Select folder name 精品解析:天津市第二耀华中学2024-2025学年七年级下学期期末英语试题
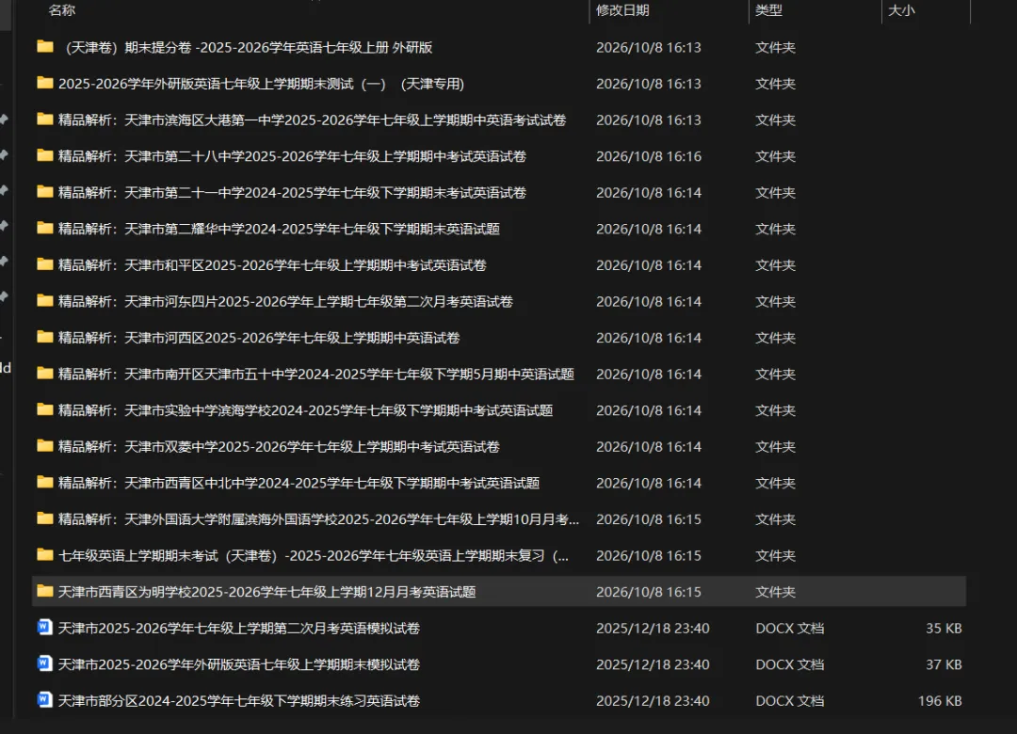The height and width of the screenshot is (734, 1017). (279, 229)
